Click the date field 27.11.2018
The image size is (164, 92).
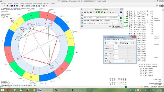pyautogui.click(x=90, y=18)
